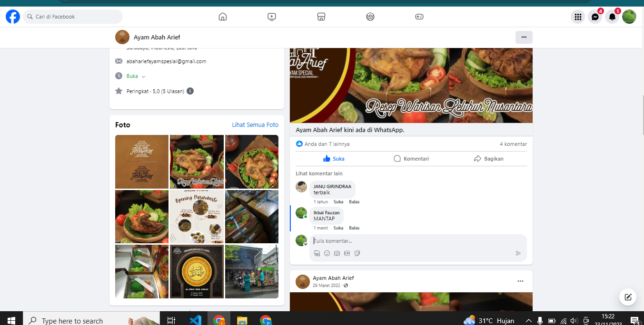Click Lihat komentar lain
Image resolution: width=644 pixels, height=325 pixels.
319,173
